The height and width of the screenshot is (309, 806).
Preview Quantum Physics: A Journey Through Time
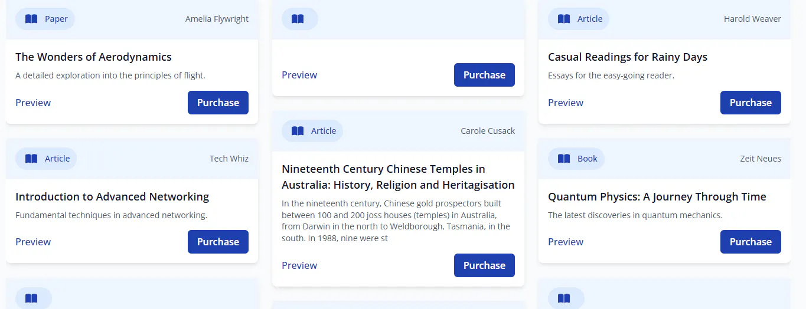[x=566, y=242]
